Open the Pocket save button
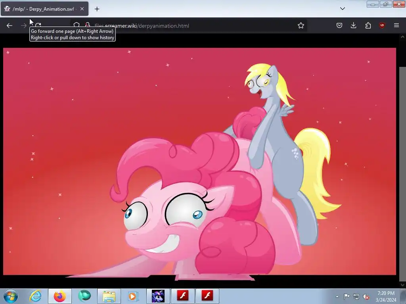 (x=339, y=25)
